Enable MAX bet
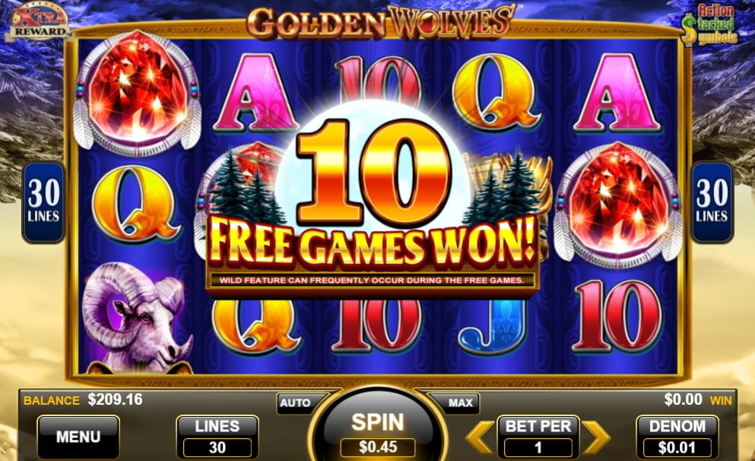 tap(459, 402)
